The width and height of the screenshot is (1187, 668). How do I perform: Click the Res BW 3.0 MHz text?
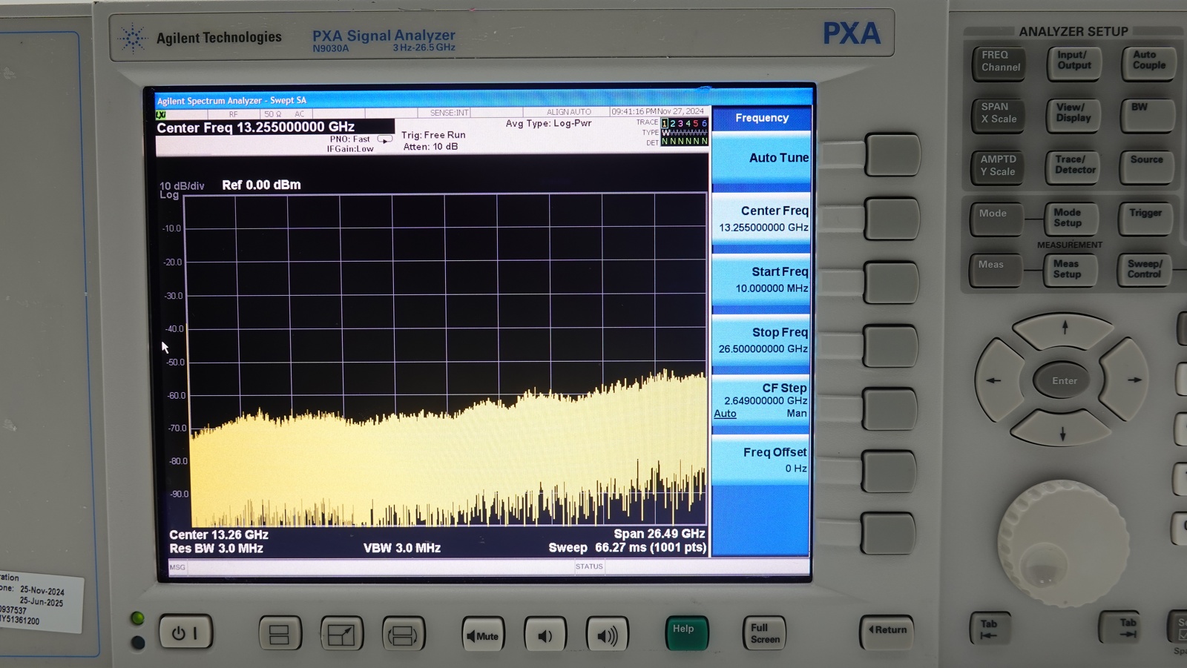tap(216, 549)
